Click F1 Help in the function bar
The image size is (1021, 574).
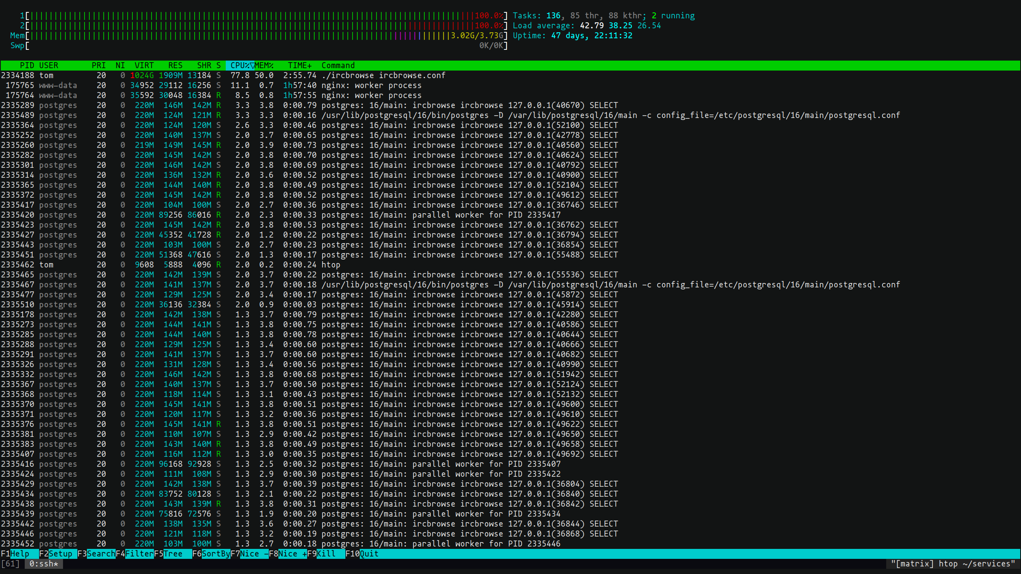click(x=19, y=554)
